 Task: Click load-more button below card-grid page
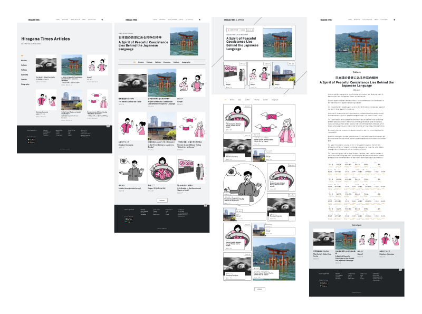point(260,289)
